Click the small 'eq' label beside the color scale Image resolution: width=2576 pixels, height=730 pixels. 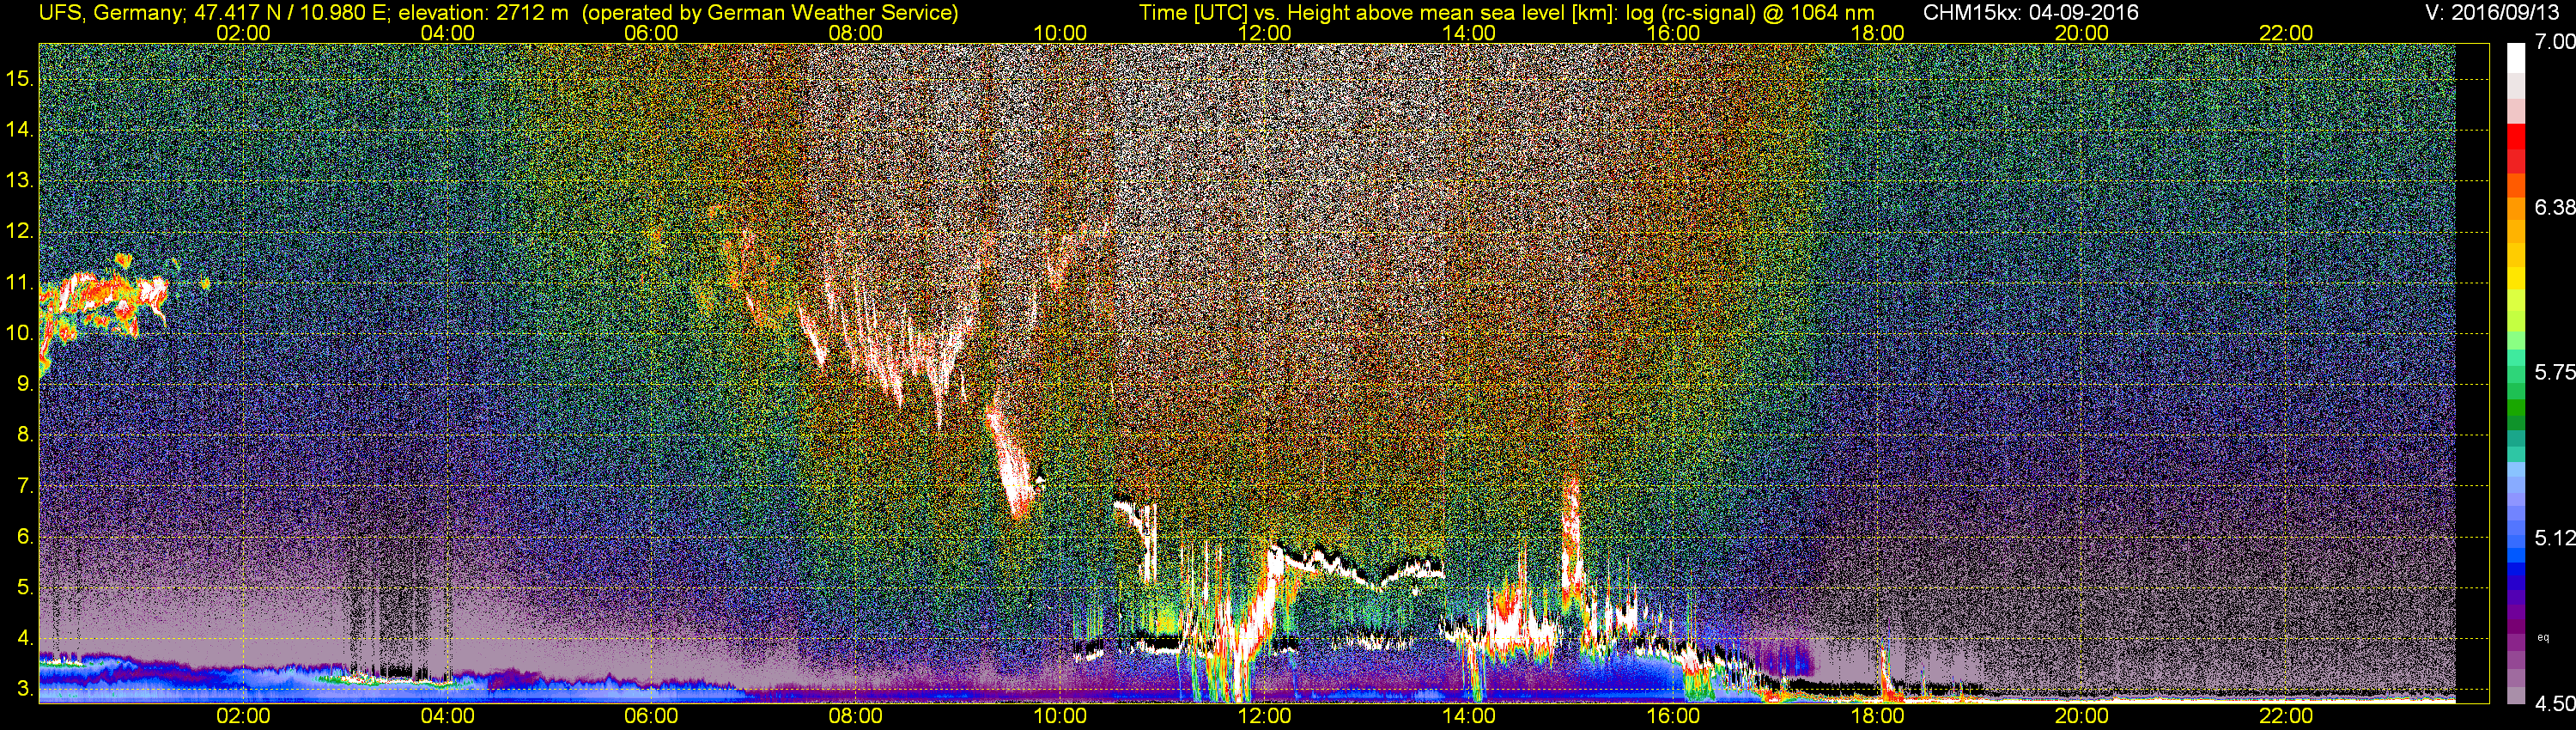coord(2543,637)
